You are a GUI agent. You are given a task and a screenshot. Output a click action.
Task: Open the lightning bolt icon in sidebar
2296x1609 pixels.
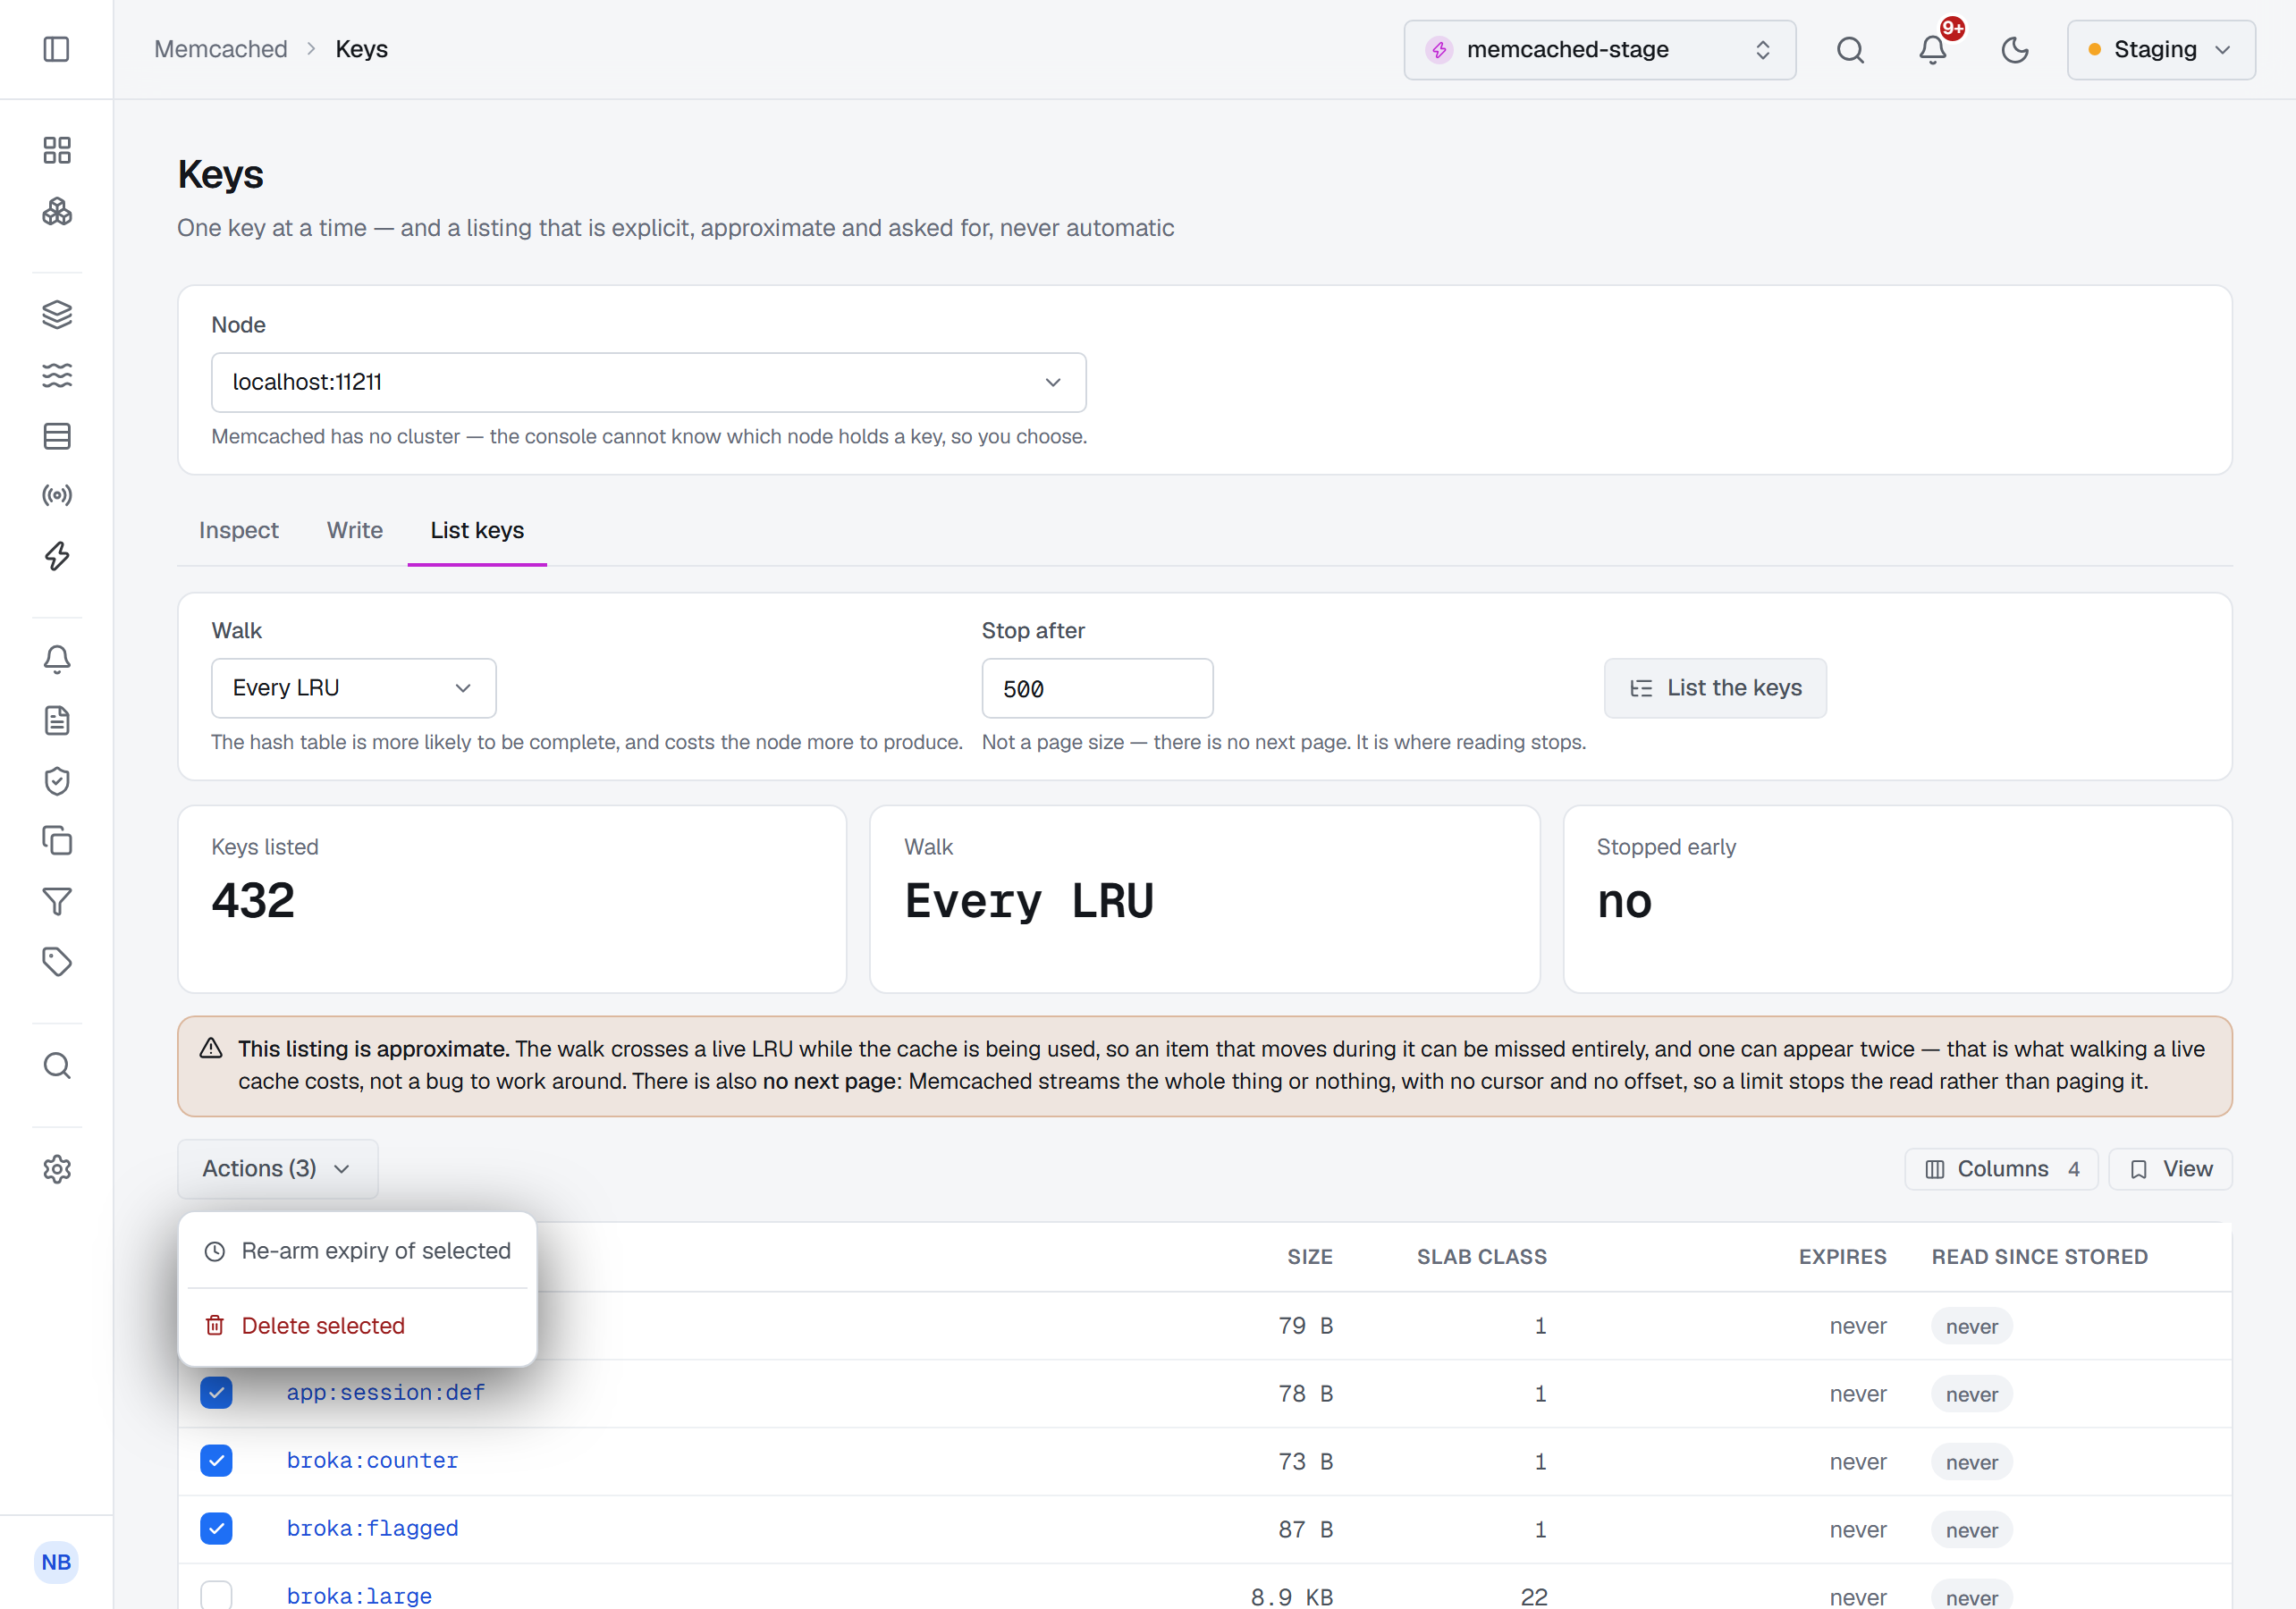click(x=57, y=556)
